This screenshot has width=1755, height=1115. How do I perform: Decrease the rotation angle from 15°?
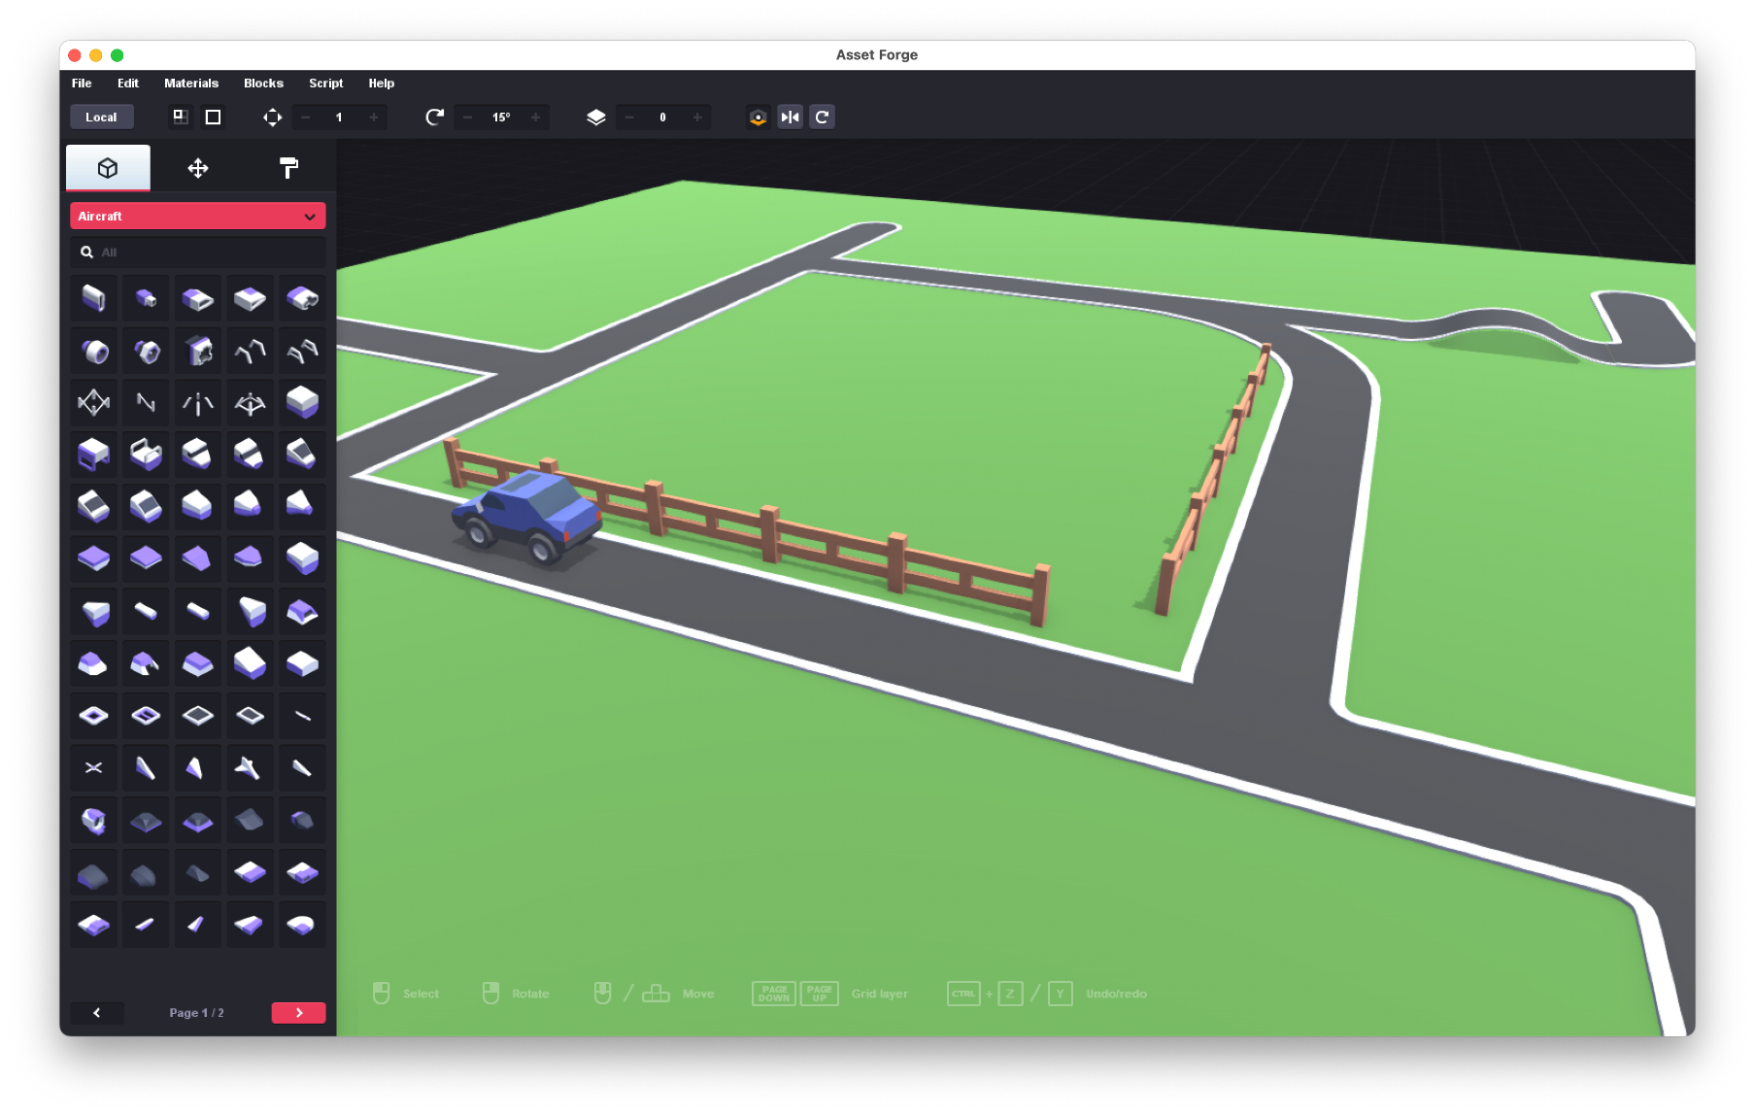click(x=468, y=118)
